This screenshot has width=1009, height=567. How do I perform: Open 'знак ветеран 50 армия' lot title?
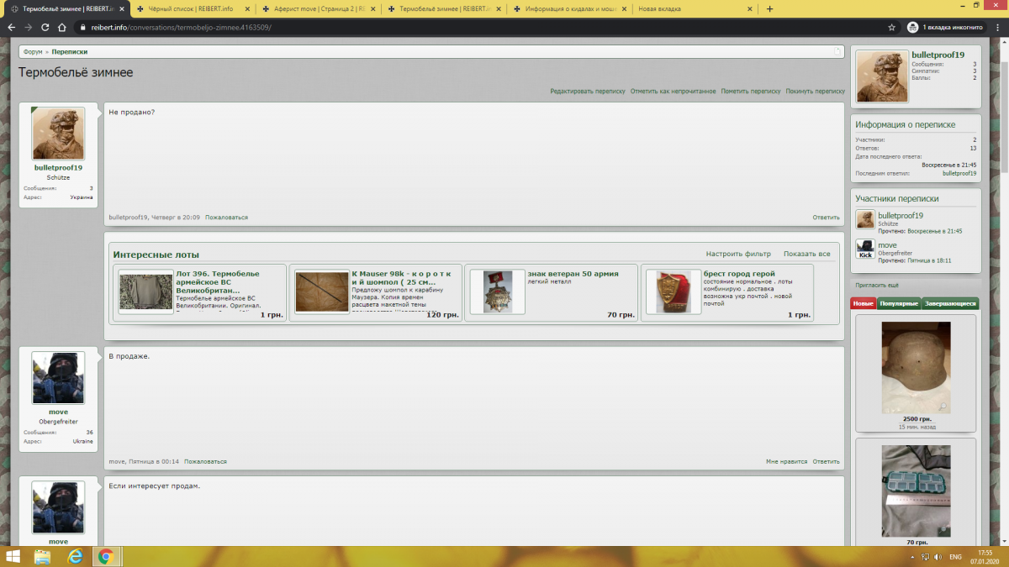(x=573, y=274)
